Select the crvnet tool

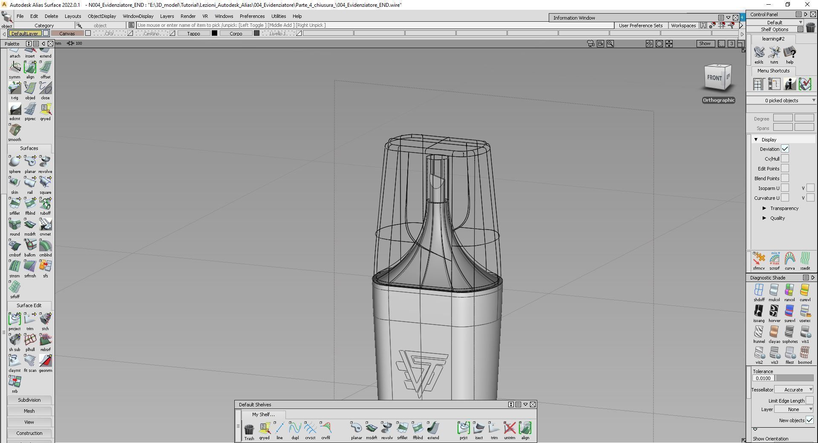tap(45, 224)
